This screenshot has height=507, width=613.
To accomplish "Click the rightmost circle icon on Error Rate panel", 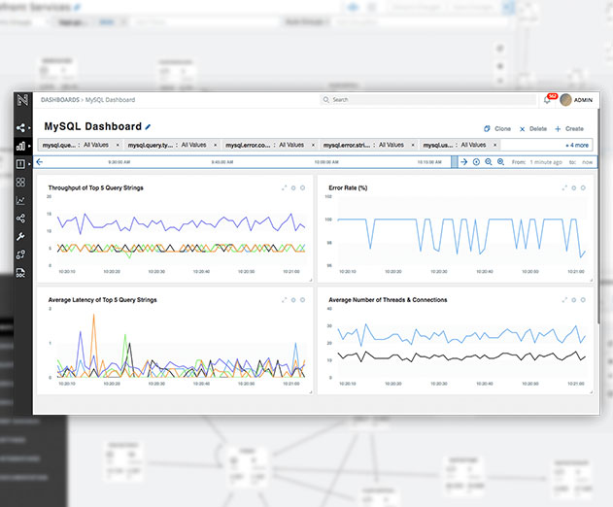I will click(583, 188).
